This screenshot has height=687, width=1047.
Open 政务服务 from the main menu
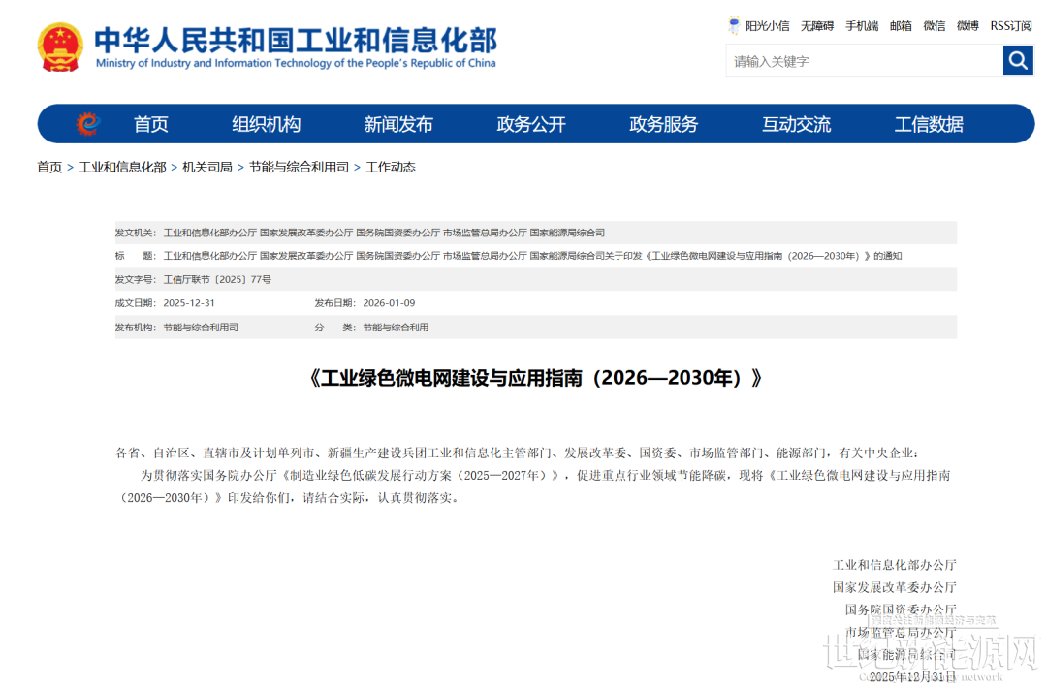point(663,124)
